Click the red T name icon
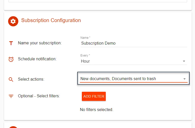The height and width of the screenshot is (128, 195). 11,43
